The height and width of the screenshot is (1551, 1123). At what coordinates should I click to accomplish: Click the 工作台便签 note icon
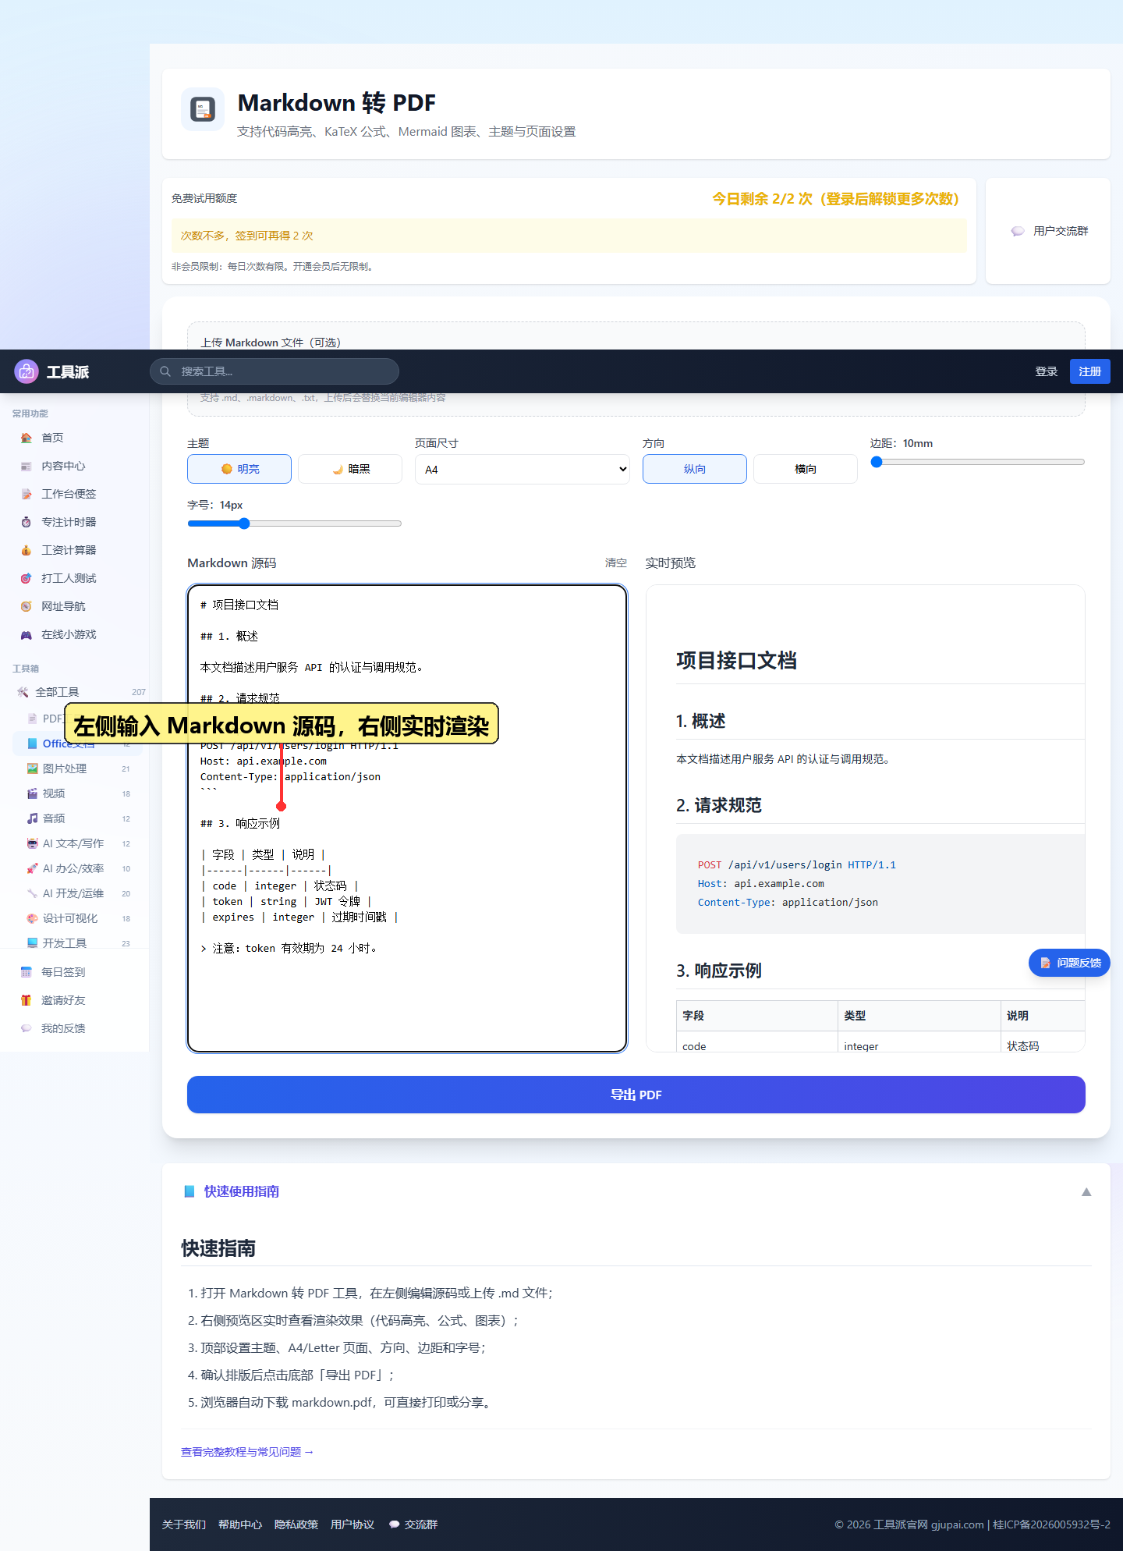[x=27, y=494]
